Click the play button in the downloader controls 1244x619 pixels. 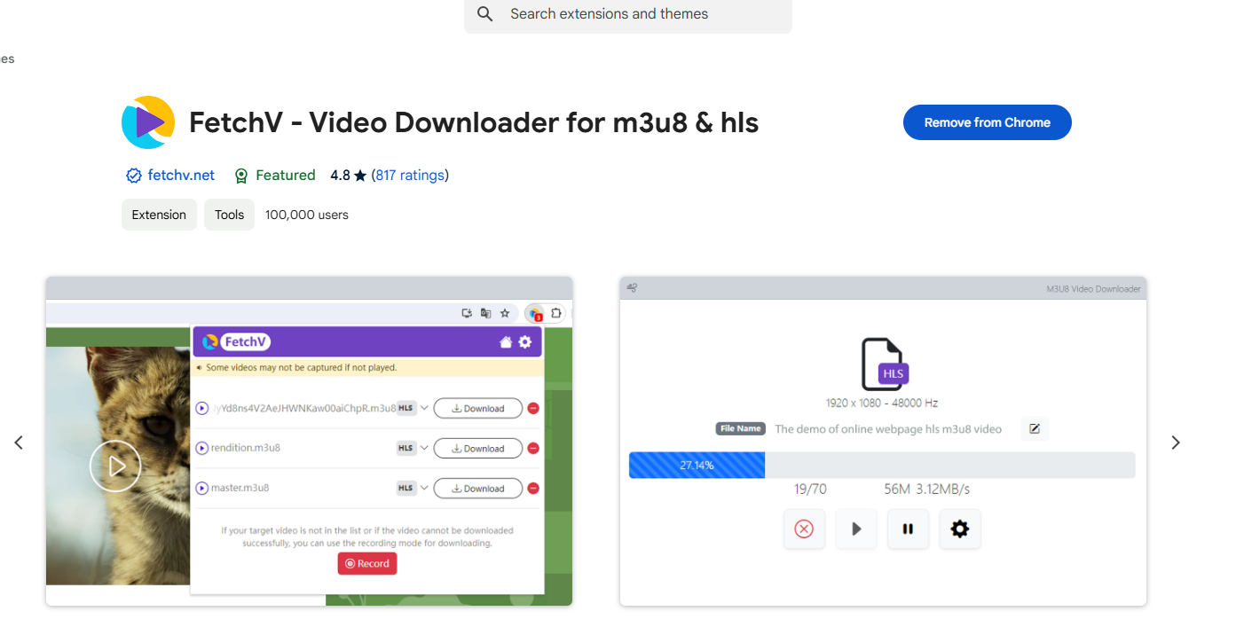coord(856,529)
